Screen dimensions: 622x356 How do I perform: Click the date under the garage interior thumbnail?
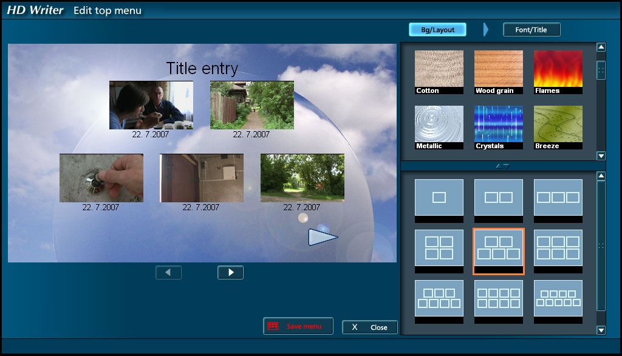click(x=200, y=207)
